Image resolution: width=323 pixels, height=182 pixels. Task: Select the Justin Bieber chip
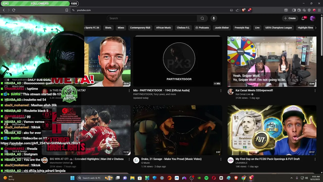222,28
